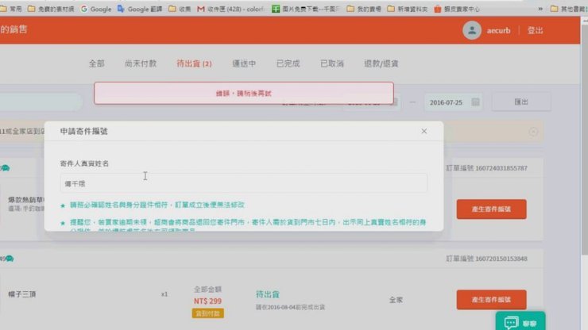Screen dimensions: 588x330
Task: Open the Google bookmark
Action: (x=96, y=9)
